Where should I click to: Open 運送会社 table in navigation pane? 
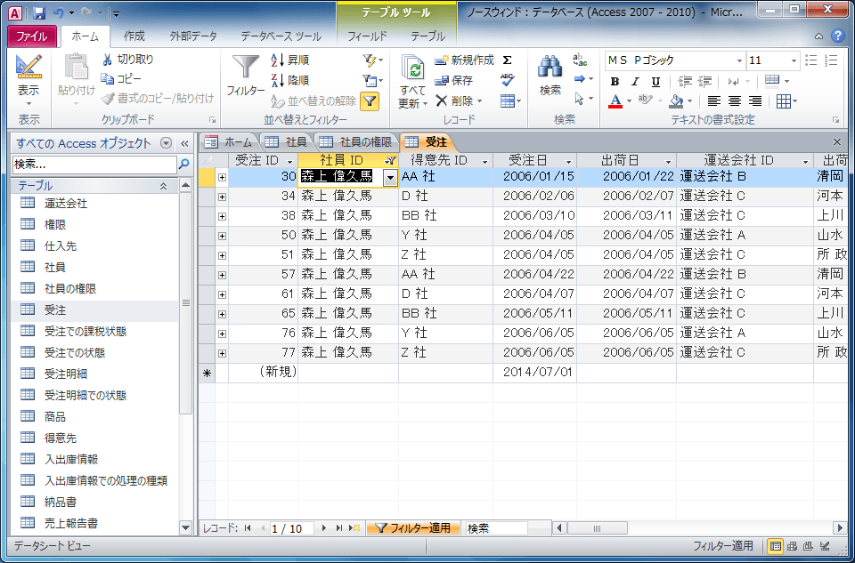pyautogui.click(x=54, y=203)
